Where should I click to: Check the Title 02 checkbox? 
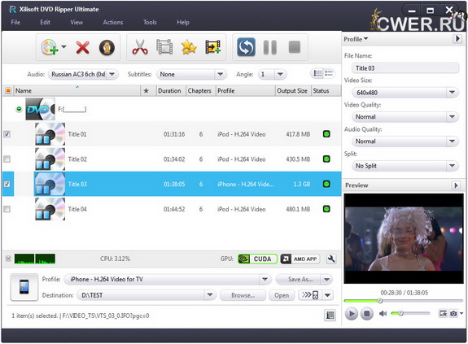click(7, 159)
